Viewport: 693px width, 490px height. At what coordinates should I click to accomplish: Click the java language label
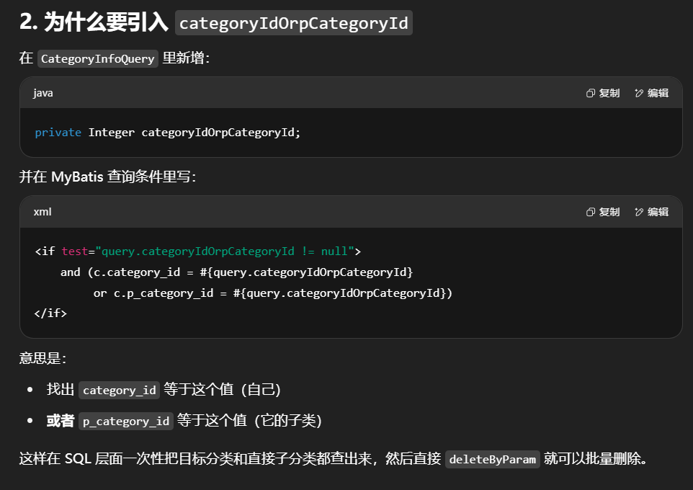(x=43, y=93)
